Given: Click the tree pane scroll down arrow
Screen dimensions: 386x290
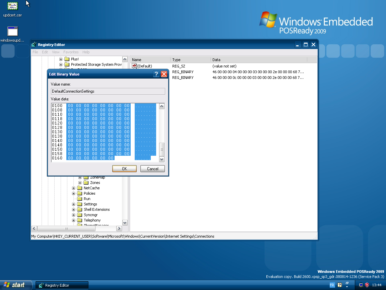Looking at the screenshot, I should click(x=125, y=223).
